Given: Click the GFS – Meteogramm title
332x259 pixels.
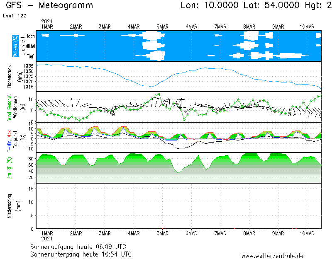Looking at the screenshot, I should pyautogui.click(x=50, y=6).
